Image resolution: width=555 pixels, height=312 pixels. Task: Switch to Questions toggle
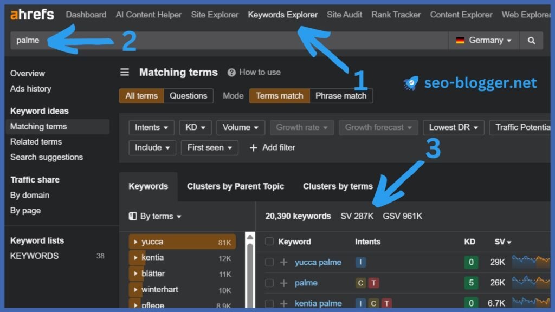point(188,96)
